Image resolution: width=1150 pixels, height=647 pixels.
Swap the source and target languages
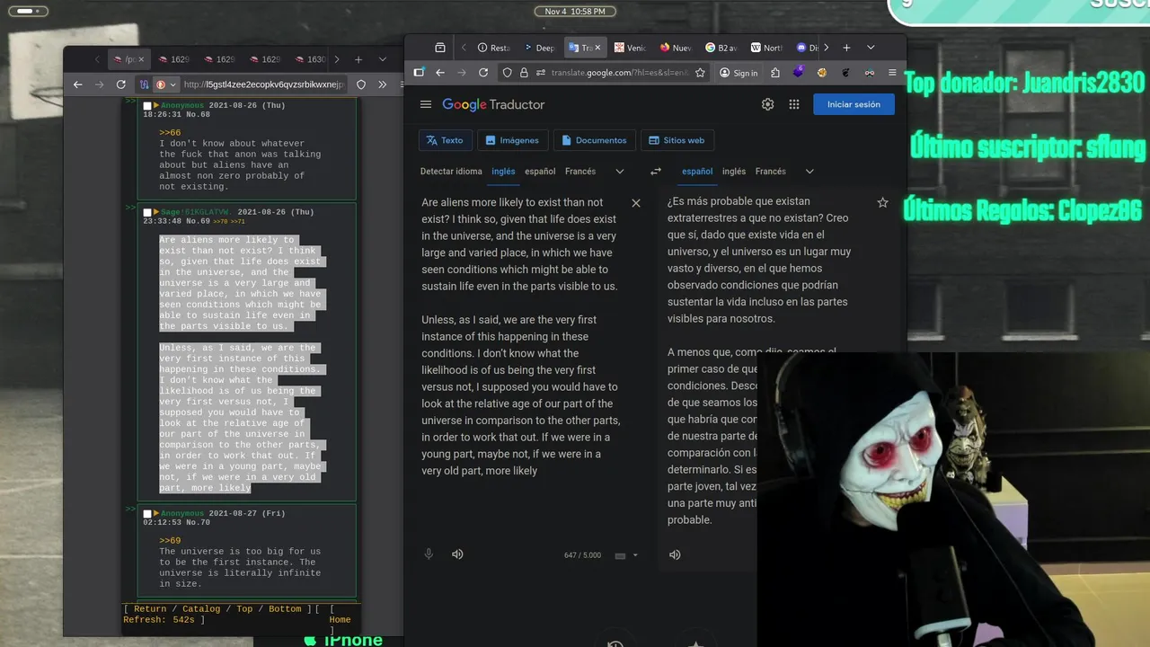coord(656,172)
